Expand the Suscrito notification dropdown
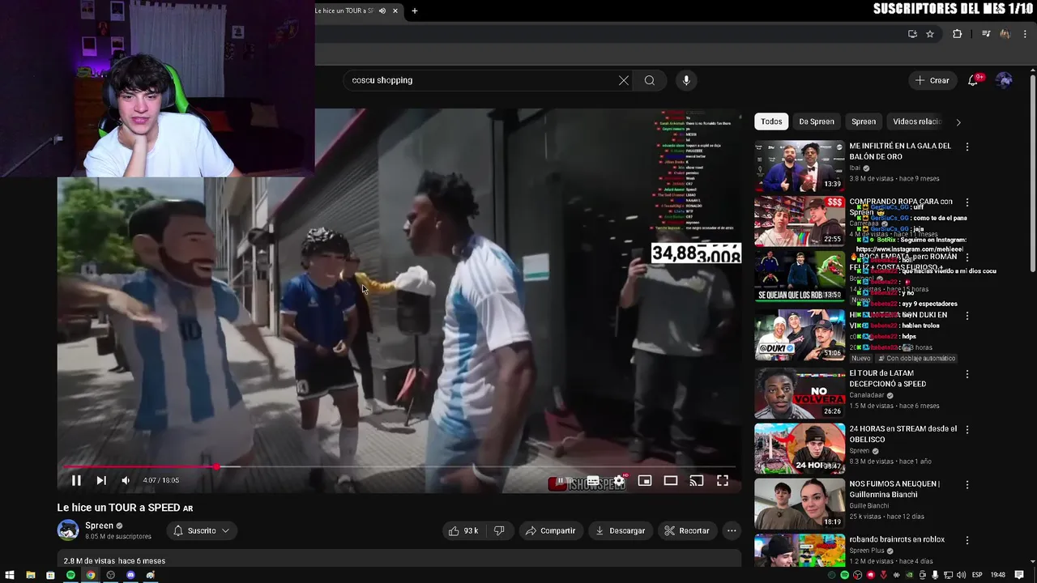 click(202, 530)
